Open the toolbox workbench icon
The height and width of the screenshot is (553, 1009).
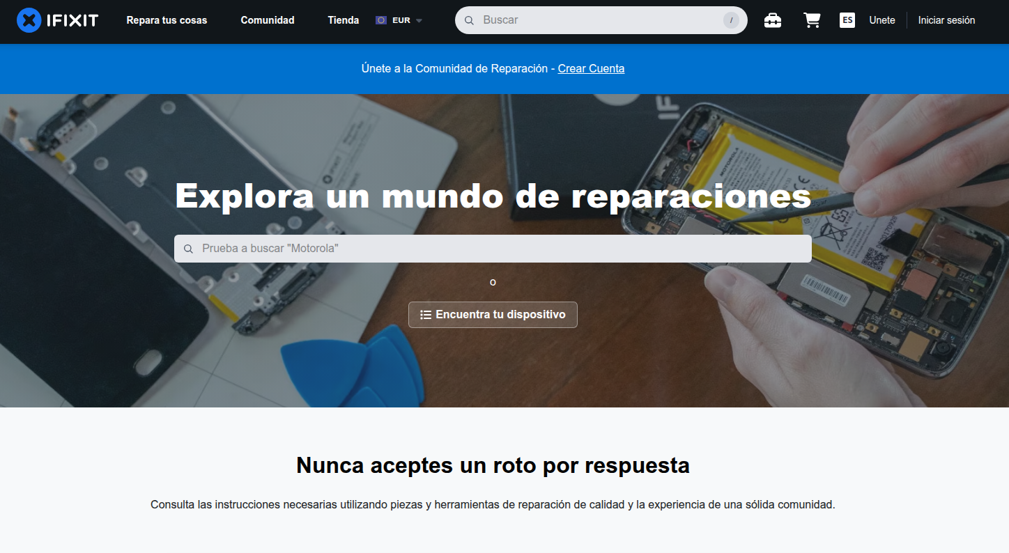pyautogui.click(x=772, y=20)
